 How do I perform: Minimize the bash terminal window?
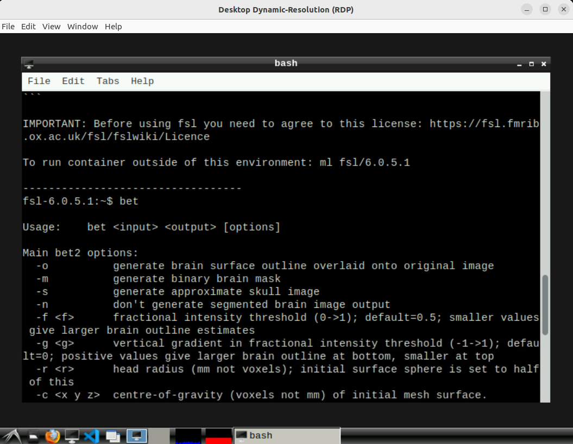(x=520, y=64)
